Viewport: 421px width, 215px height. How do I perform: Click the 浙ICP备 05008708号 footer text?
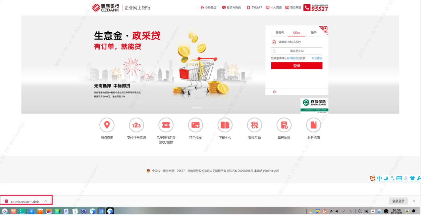(x=240, y=171)
